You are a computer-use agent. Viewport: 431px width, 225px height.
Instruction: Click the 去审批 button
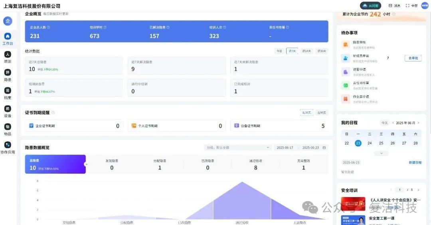coord(413,58)
